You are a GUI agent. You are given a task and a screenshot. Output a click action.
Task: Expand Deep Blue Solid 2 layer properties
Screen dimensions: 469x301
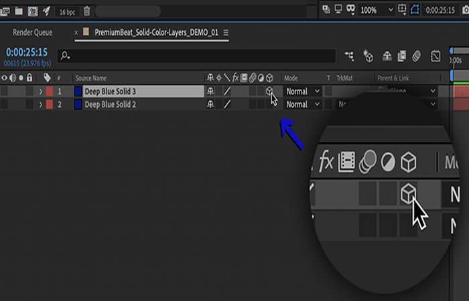click(40, 104)
